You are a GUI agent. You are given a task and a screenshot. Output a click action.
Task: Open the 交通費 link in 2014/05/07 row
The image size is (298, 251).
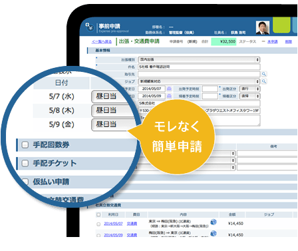click(x=132, y=224)
